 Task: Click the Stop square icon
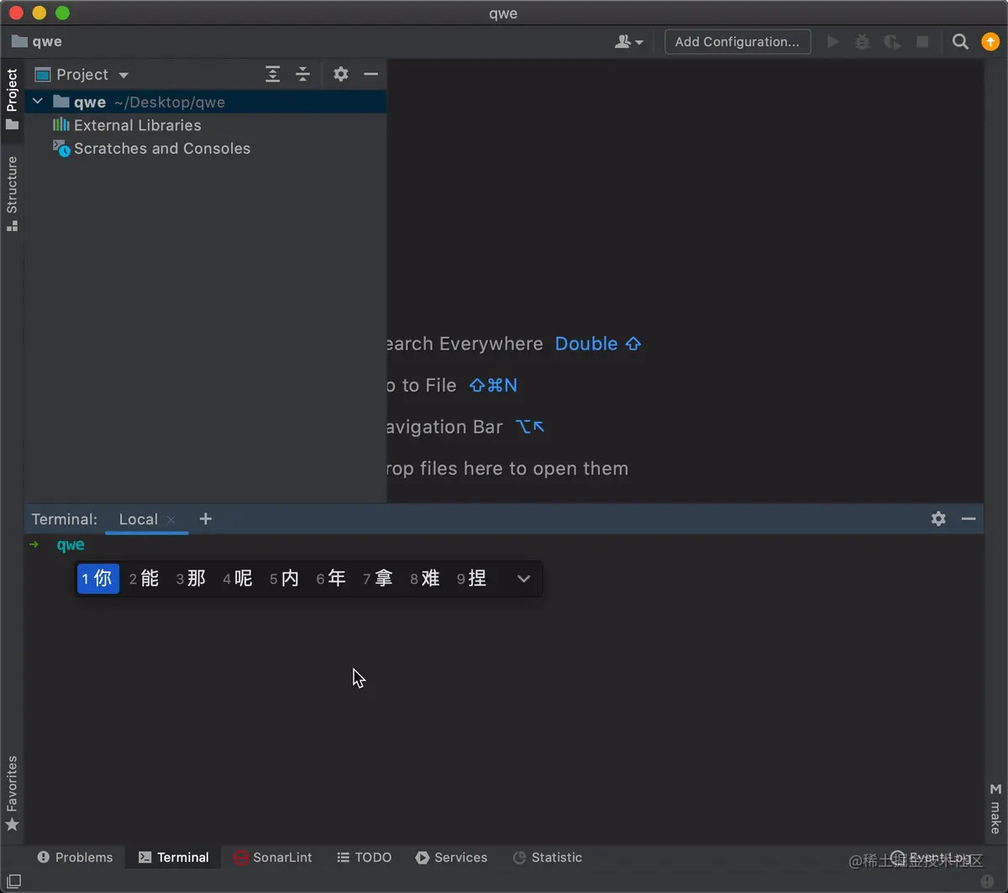(x=922, y=41)
